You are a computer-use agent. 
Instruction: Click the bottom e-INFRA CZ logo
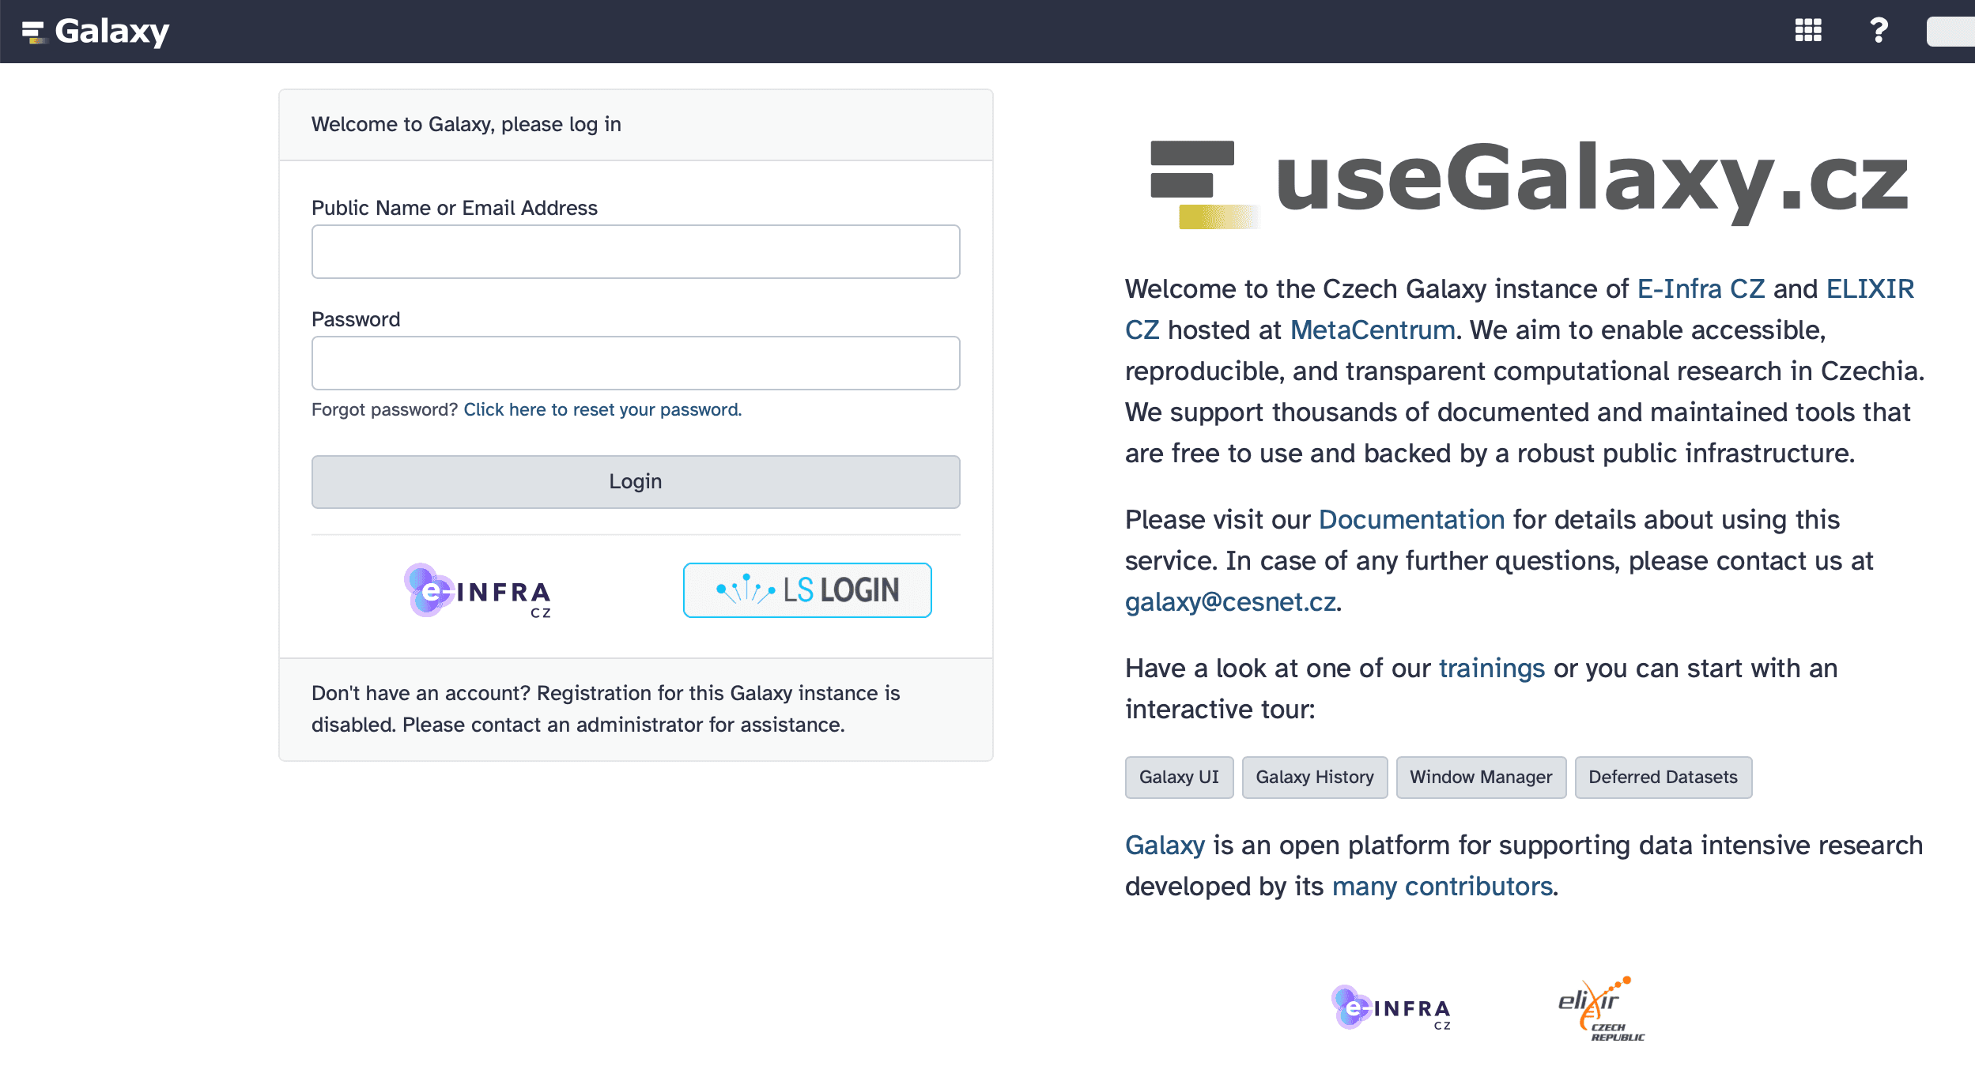[x=1391, y=1008]
